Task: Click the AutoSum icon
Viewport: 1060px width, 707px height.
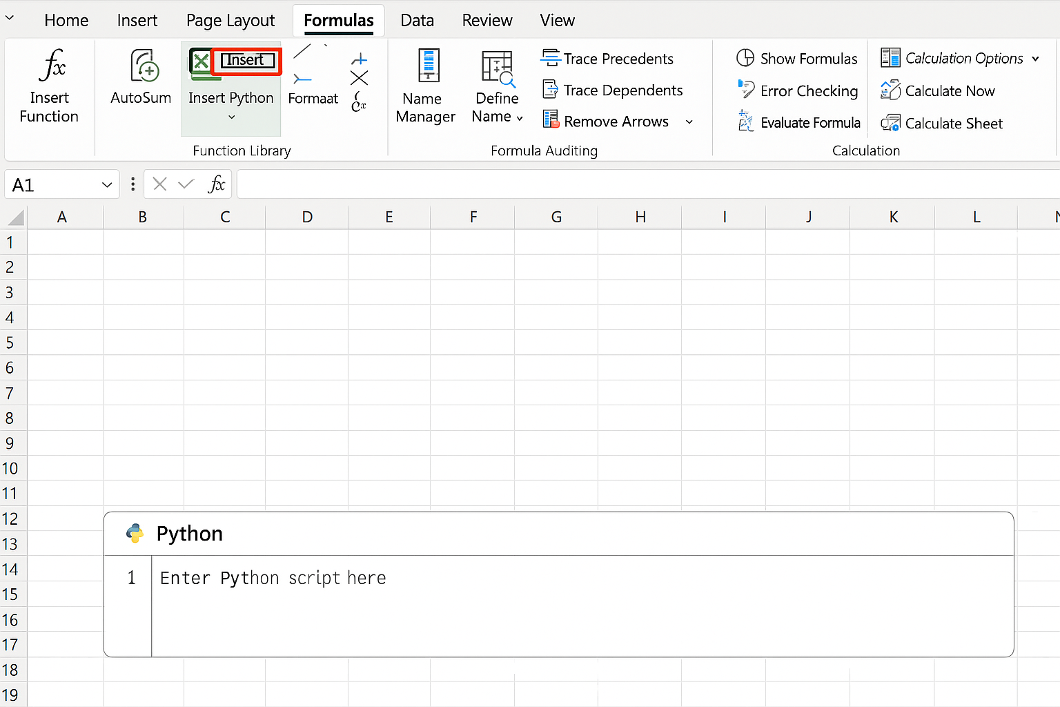Action: [145, 66]
